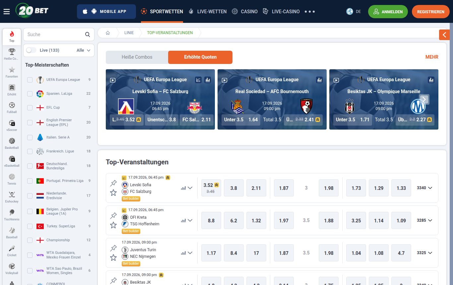Check the Italien. Serie A checkbox

point(30,137)
